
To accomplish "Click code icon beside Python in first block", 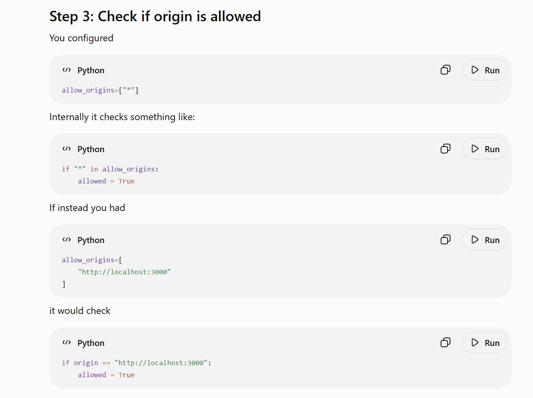I will tap(67, 70).
